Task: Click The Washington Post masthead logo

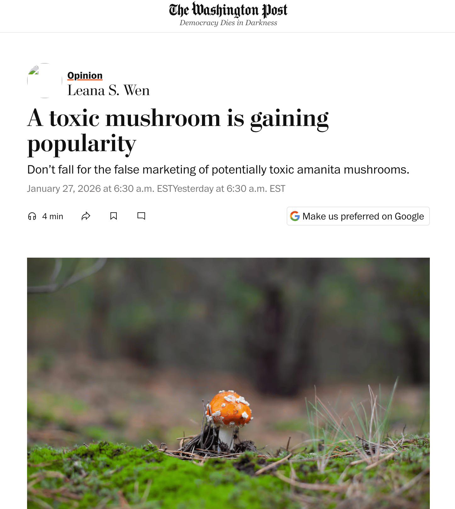Action: (228, 10)
